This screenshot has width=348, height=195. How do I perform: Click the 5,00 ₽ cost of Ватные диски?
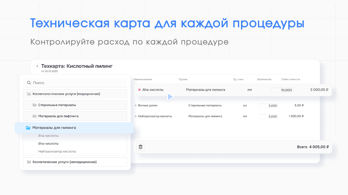(x=299, y=105)
